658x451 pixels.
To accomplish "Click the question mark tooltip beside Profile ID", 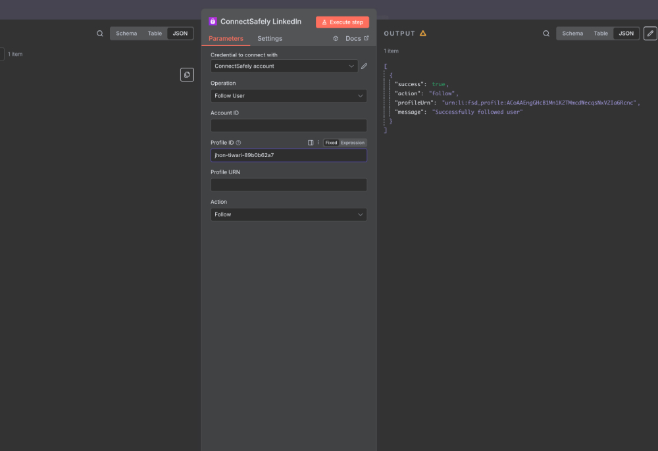I will 238,142.
